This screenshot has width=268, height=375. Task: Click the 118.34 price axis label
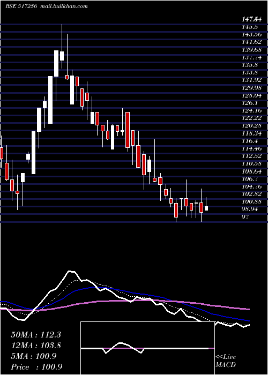point(252,133)
